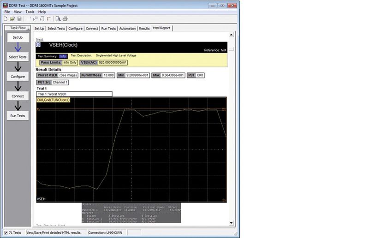369x238 pixels.
Task: Click the PUT value CK0
Action: tap(200, 75)
